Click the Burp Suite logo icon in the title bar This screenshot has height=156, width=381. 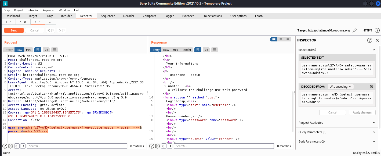pos(5,3)
